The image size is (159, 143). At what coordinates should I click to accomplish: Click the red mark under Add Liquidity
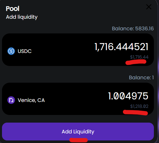(x=79, y=140)
